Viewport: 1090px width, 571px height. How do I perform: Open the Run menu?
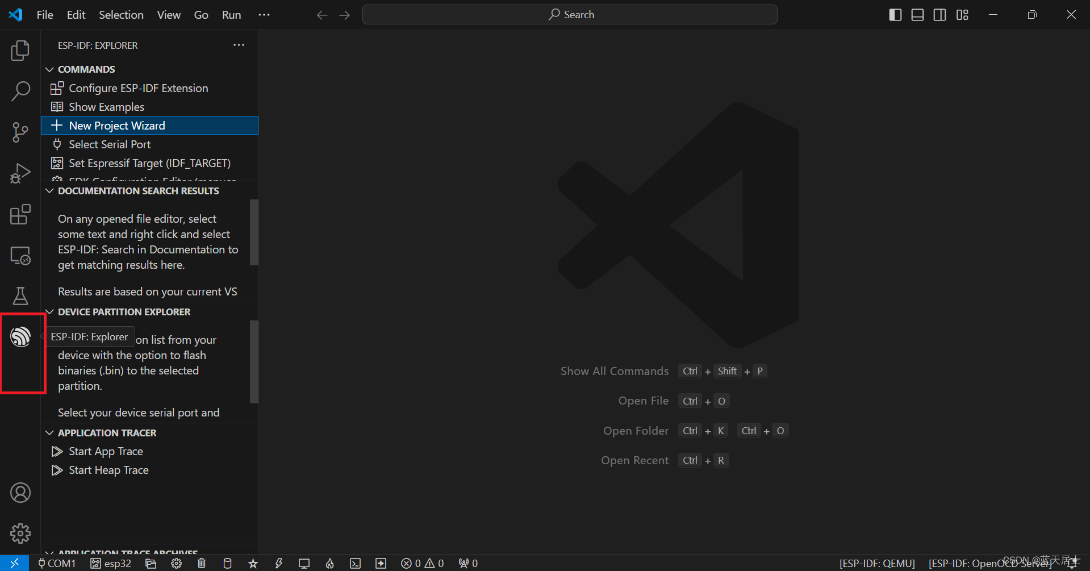(x=231, y=15)
